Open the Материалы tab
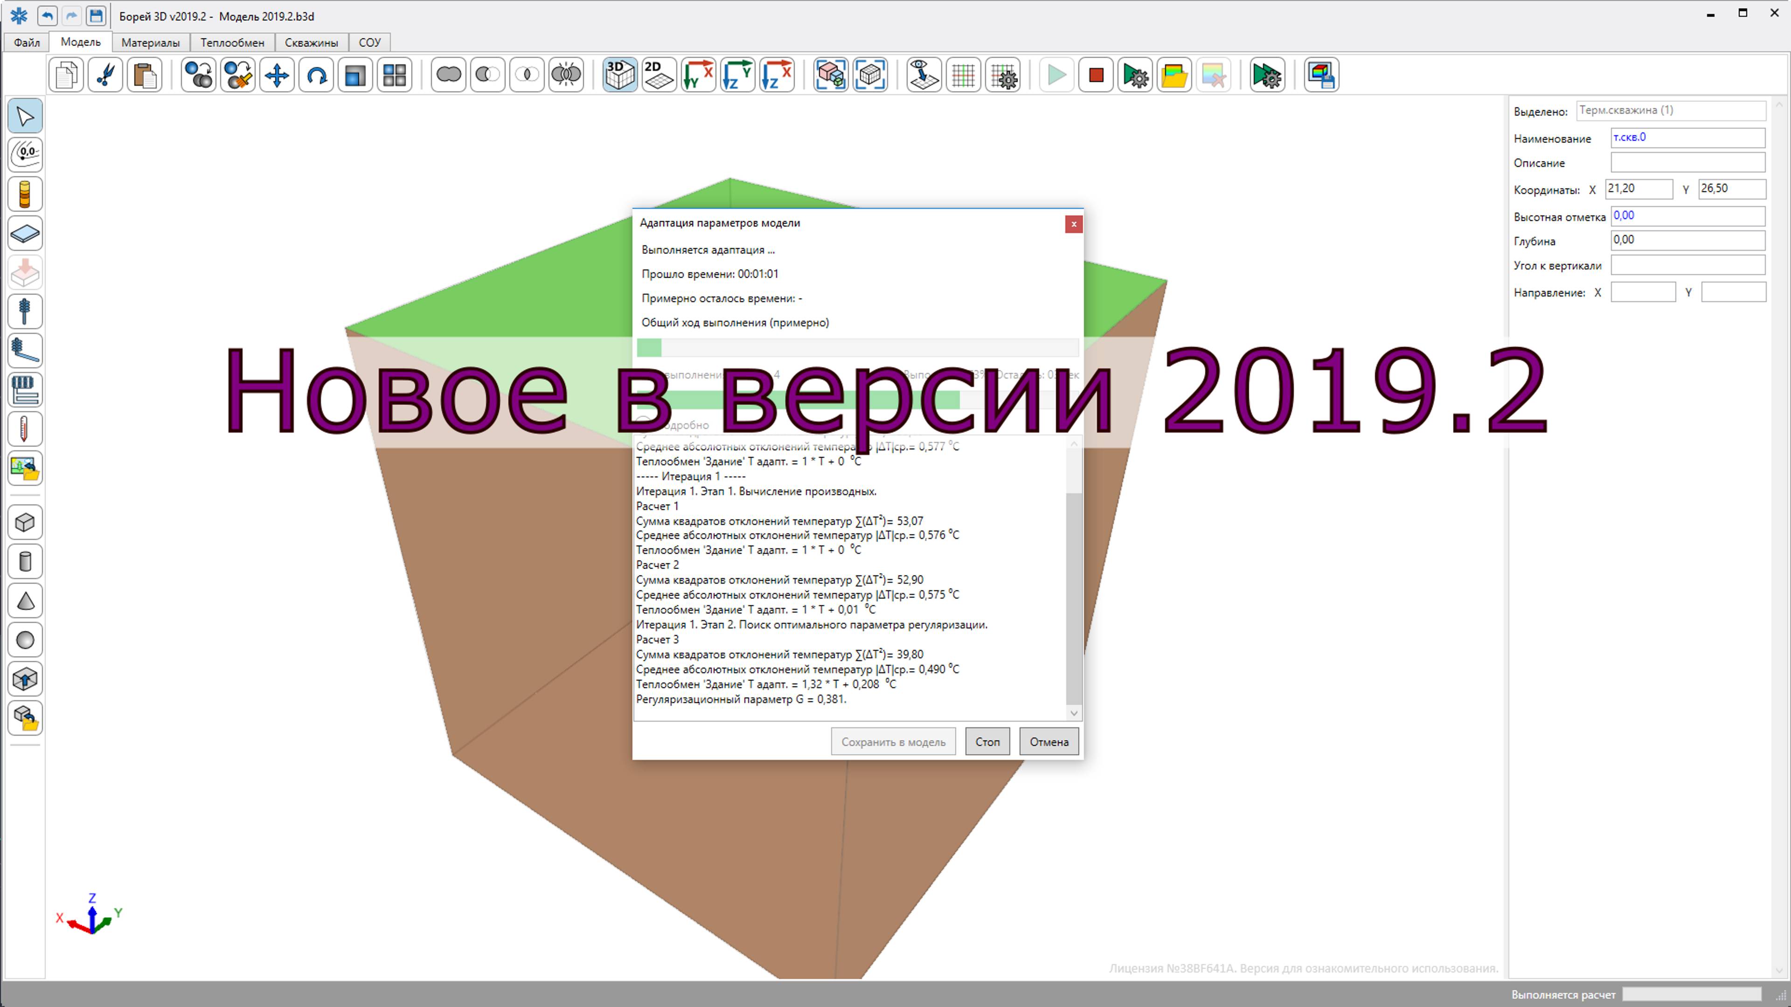Screen dimensions: 1791x1007 [x=150, y=42]
